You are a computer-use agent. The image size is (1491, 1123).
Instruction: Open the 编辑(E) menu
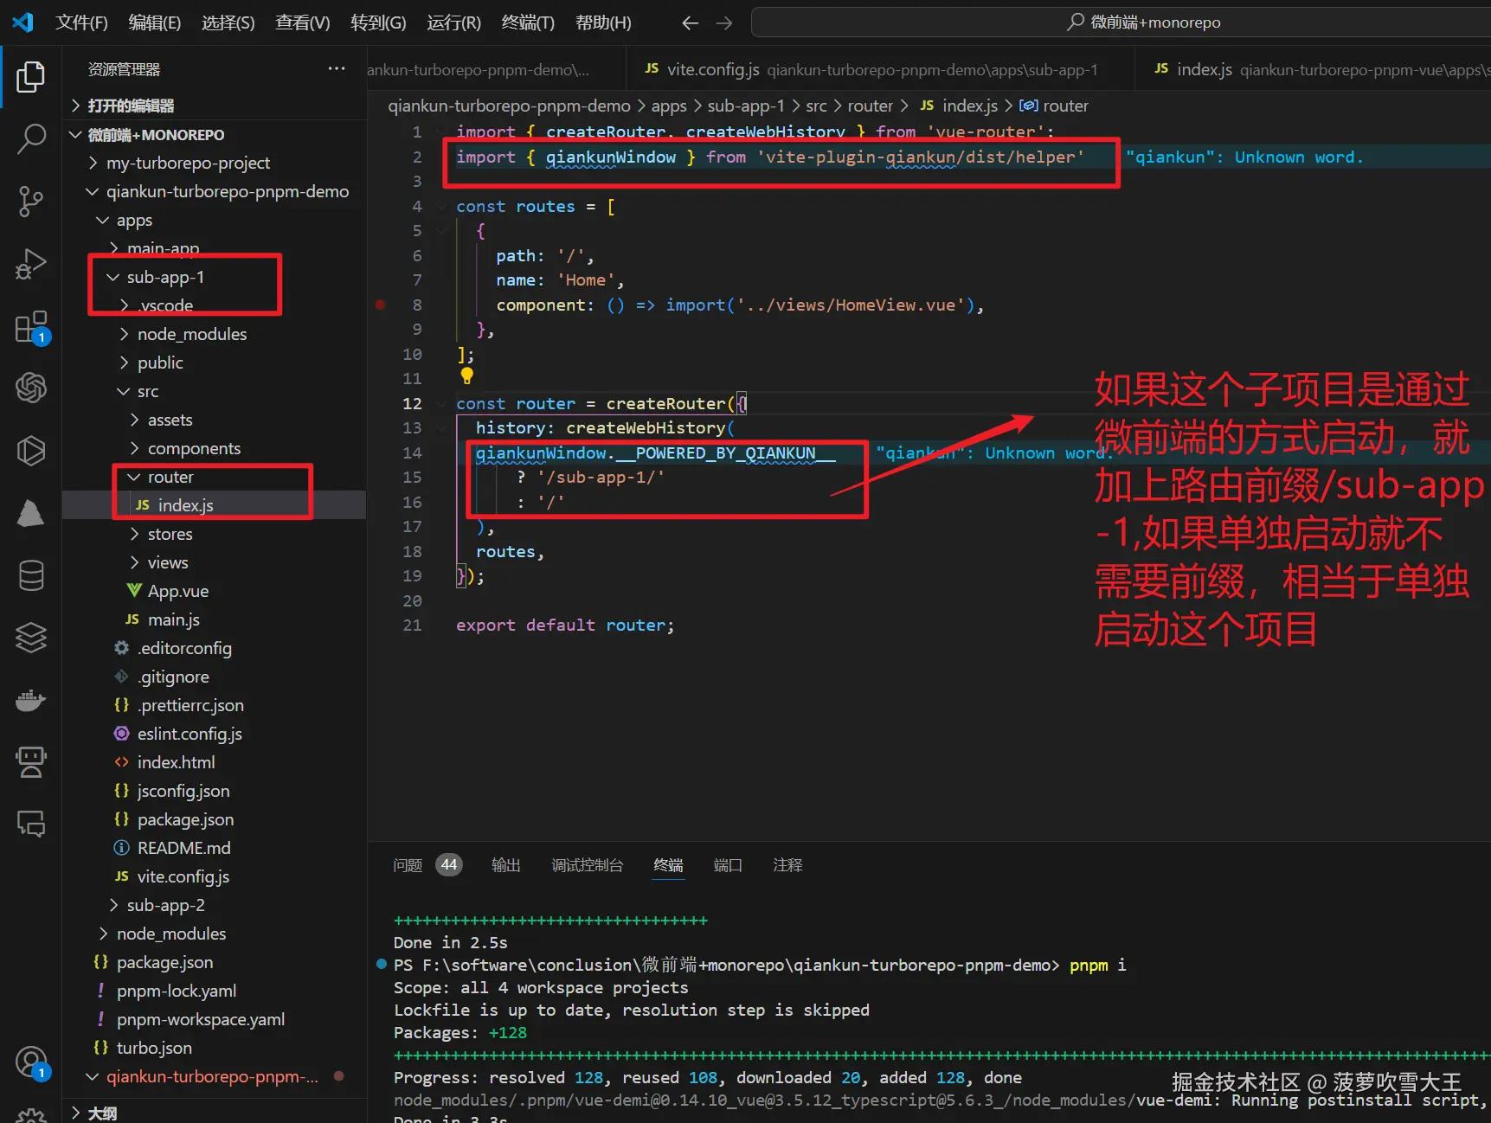[154, 22]
